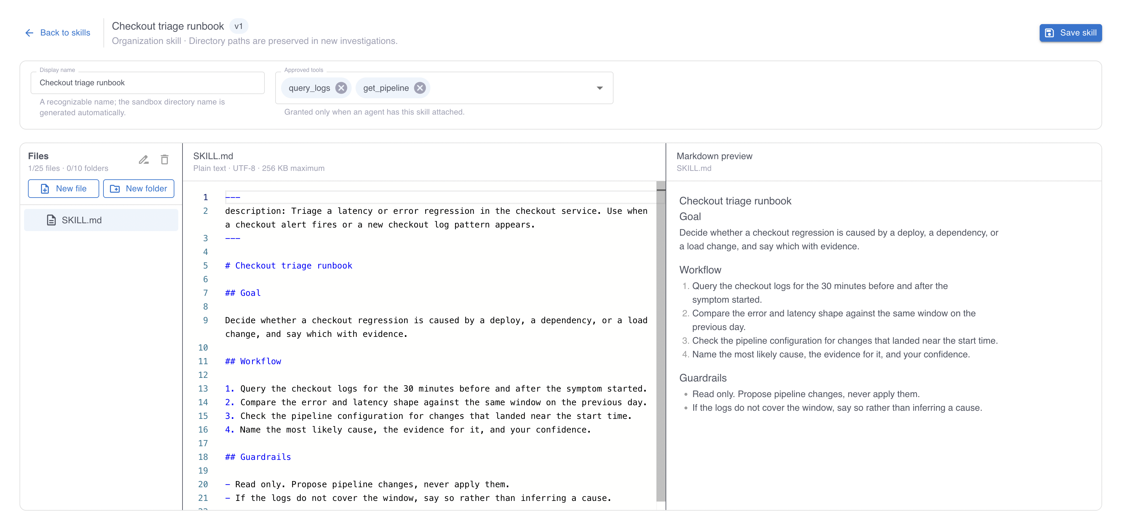Select SKILL.md in the file list
Image resolution: width=1121 pixels, height=524 pixels.
101,220
